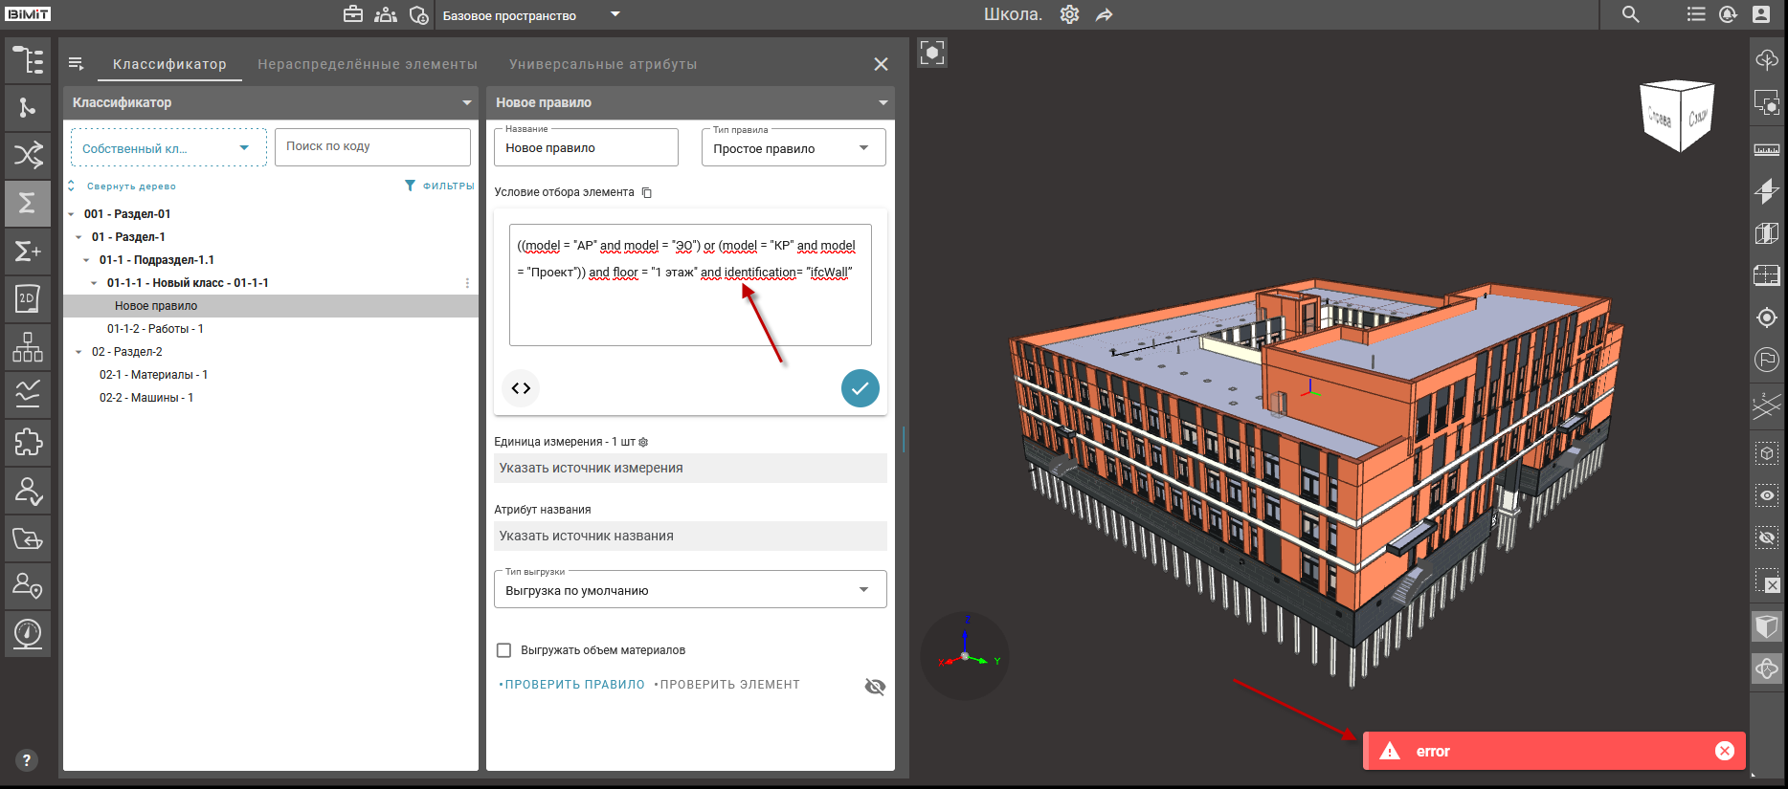The image size is (1788, 789).
Task: Toggle crossed-eye visibility icon under rule form
Action: tap(875, 687)
